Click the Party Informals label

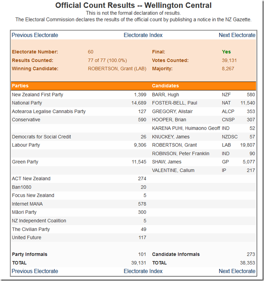[29, 254]
